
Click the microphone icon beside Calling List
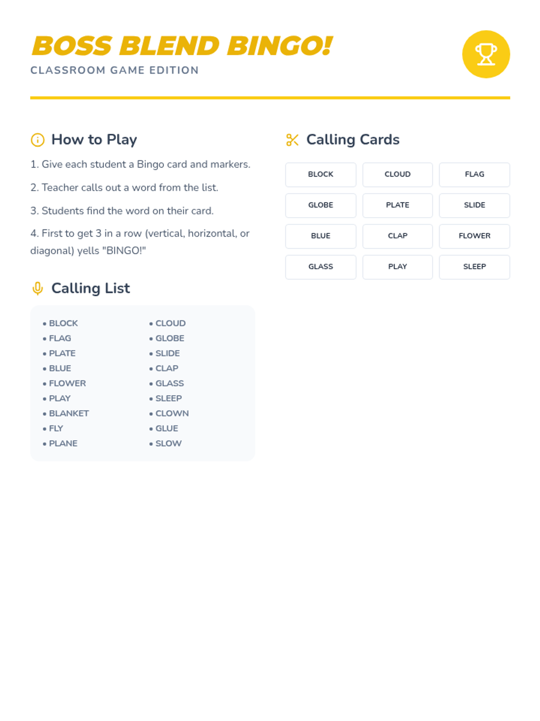pos(37,288)
